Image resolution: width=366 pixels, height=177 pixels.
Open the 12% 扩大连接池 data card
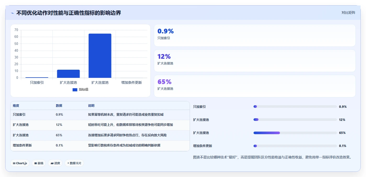click(255, 61)
